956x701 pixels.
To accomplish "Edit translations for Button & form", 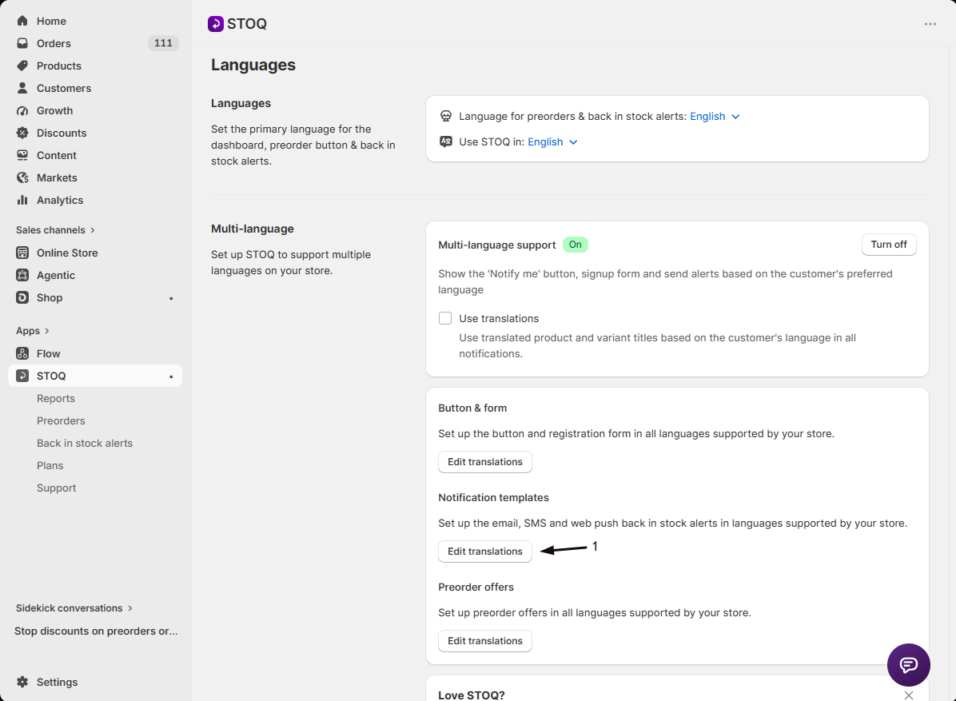I will click(484, 461).
